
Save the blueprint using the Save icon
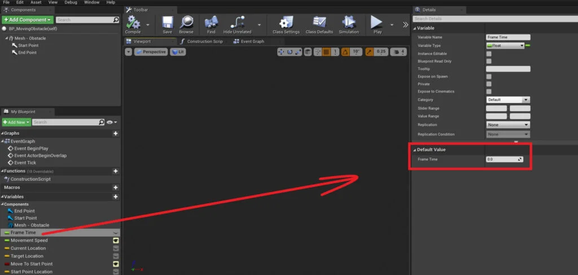(x=167, y=24)
